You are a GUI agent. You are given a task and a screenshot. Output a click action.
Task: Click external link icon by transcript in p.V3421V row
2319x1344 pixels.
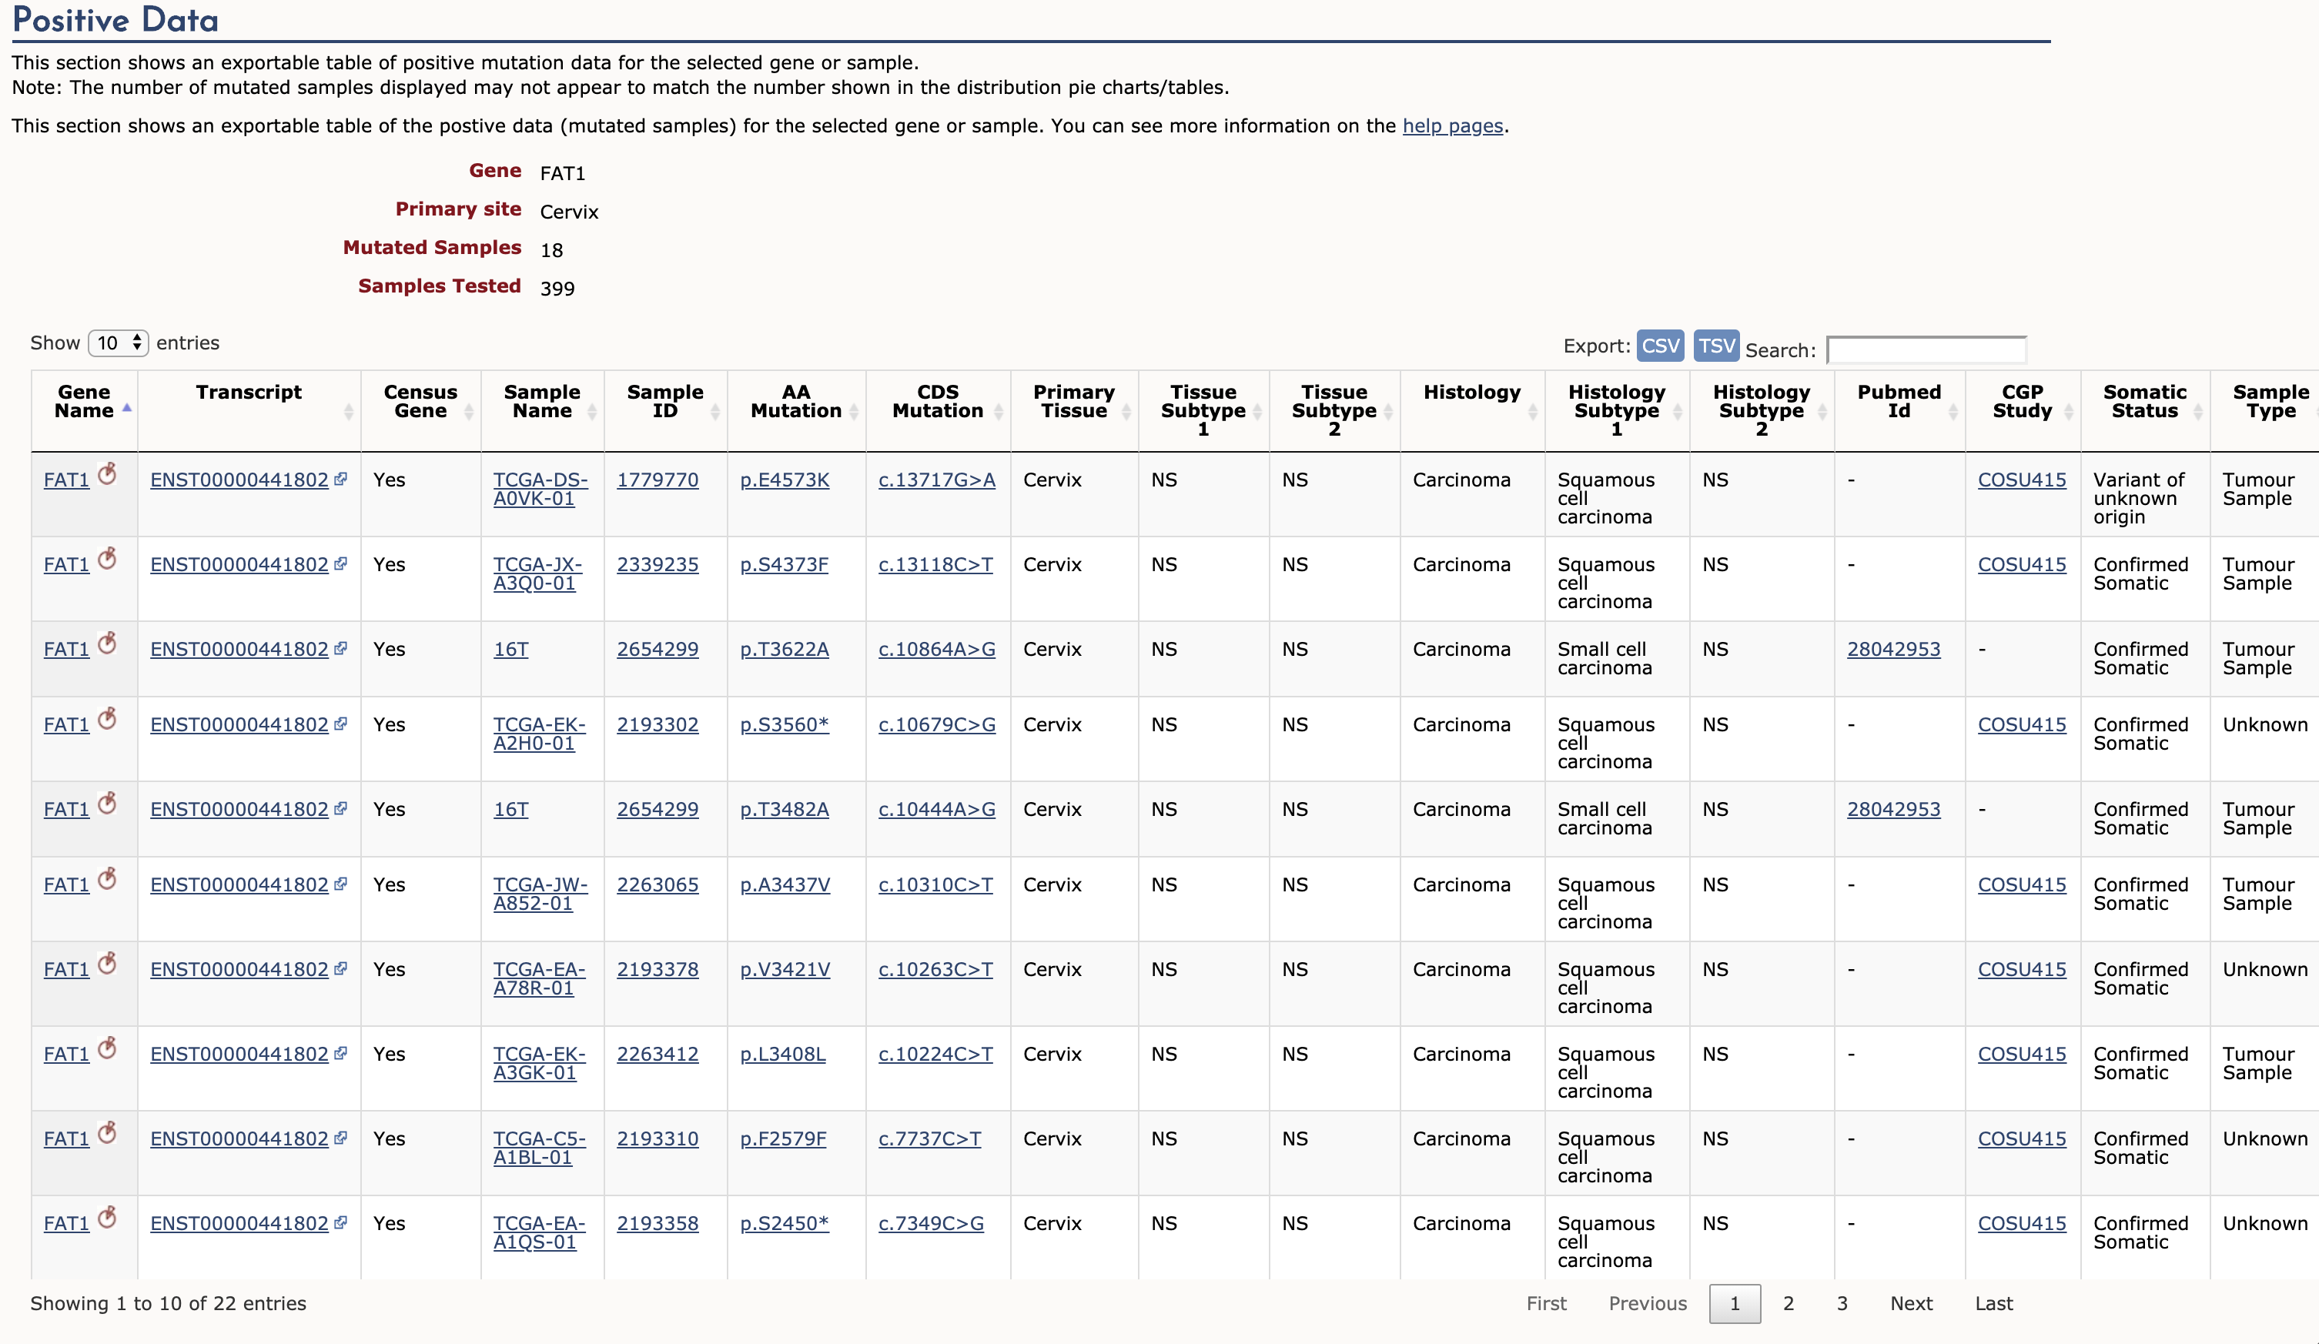(340, 968)
